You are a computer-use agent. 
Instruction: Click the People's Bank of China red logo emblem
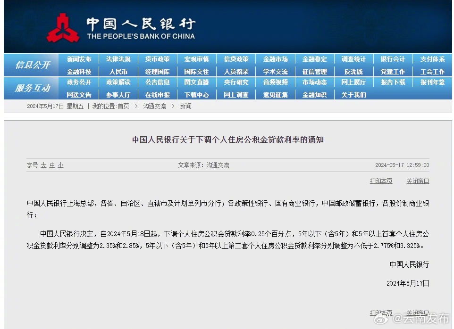63,28
